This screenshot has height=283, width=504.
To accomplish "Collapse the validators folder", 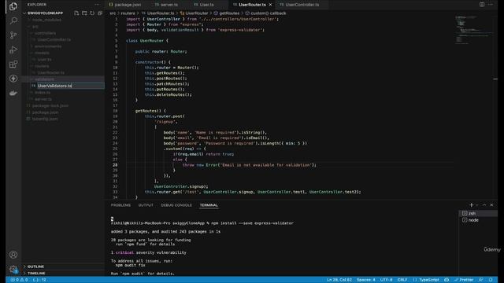I will click(x=45, y=79).
